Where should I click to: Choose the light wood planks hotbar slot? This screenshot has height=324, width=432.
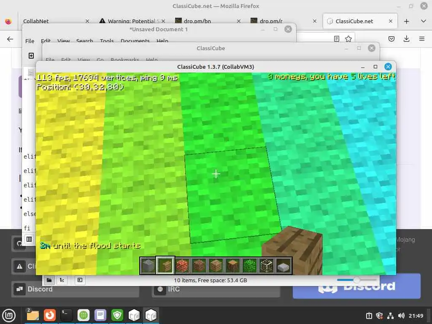216,266
